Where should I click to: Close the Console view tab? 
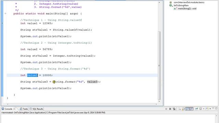[14, 109]
